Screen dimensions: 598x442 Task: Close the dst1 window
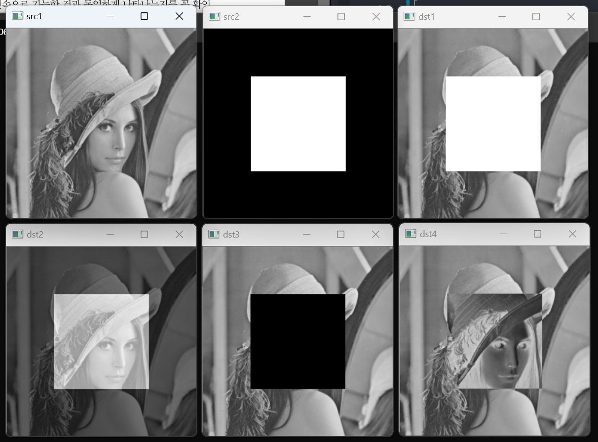[571, 17]
